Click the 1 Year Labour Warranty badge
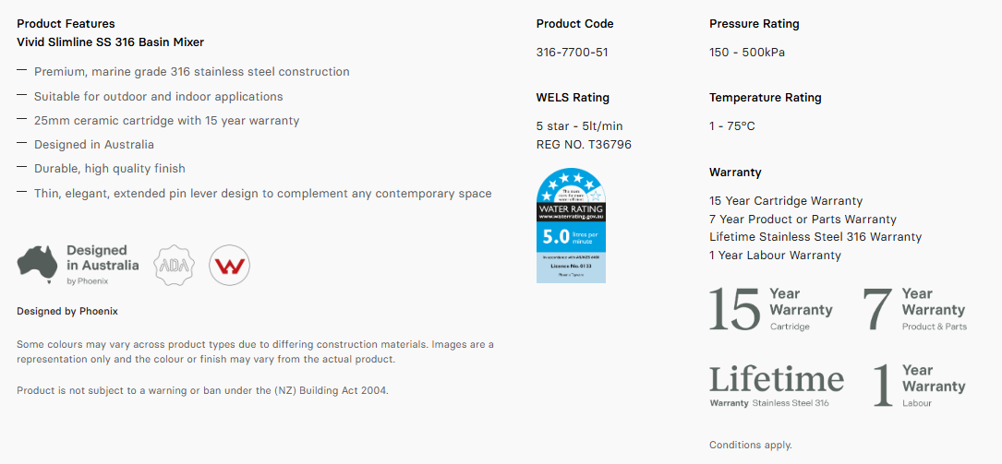This screenshot has width=1002, height=464. [920, 386]
